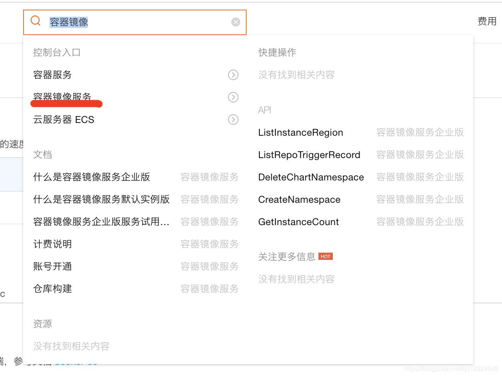
Task: Open doc 什么是容器镜像服务企业版
Action: click(x=92, y=177)
